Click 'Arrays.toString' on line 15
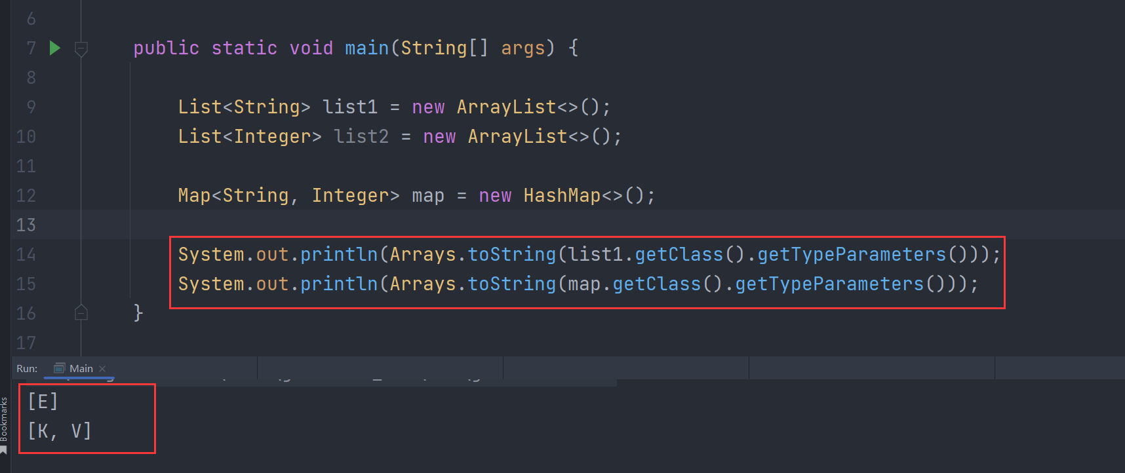 (473, 284)
